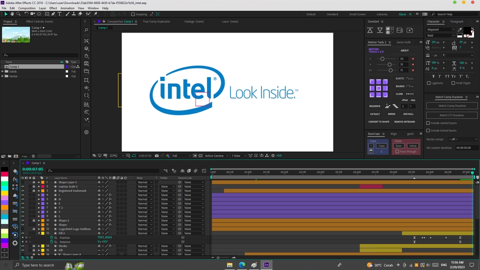
Task: Toggle the EaseCopy Pass-through checkbox
Action: [x=397, y=151]
